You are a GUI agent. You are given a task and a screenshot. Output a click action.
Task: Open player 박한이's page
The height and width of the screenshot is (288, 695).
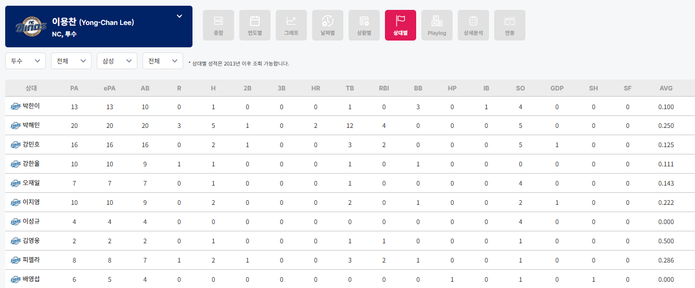pos(31,106)
